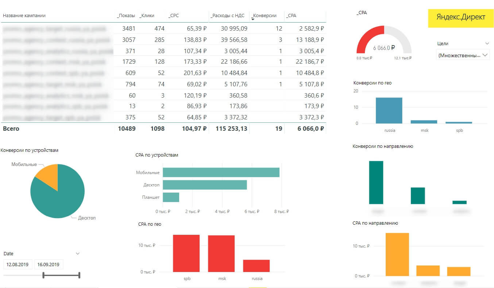Sort table by _Конверсии column header
The height and width of the screenshot is (288, 494).
265,16
